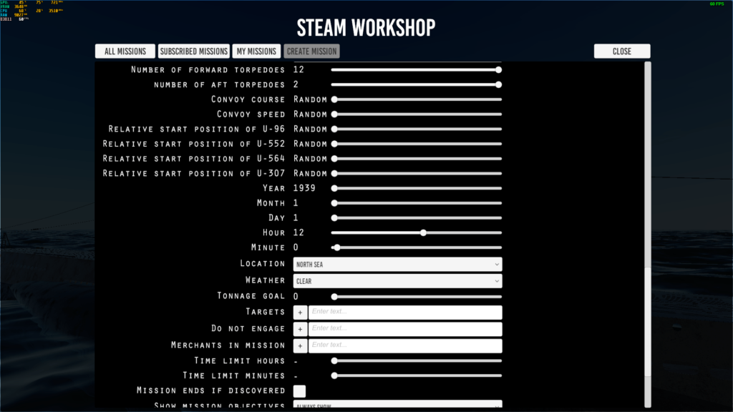Adjust the Number of forward torpedoes slider

(416, 70)
